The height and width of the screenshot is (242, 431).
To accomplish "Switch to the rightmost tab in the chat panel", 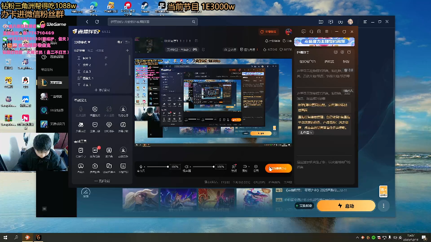I will coord(346,61).
